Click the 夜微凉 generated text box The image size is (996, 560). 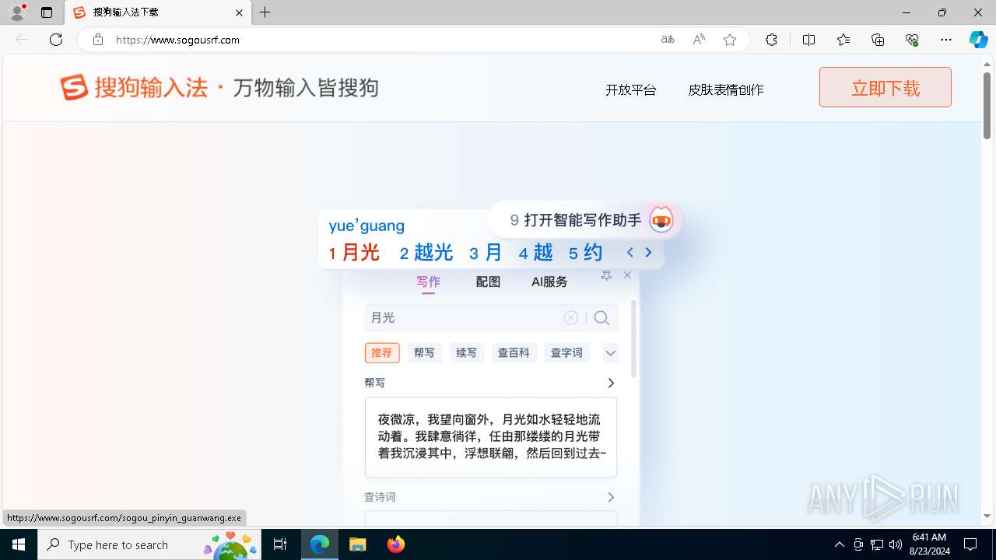pyautogui.click(x=491, y=437)
